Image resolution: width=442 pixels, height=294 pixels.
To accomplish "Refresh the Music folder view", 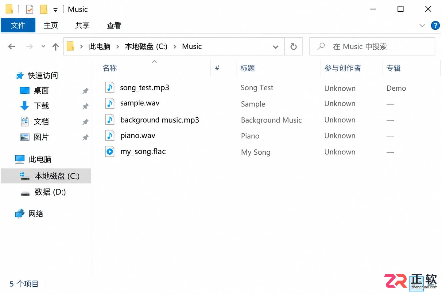I will point(293,47).
